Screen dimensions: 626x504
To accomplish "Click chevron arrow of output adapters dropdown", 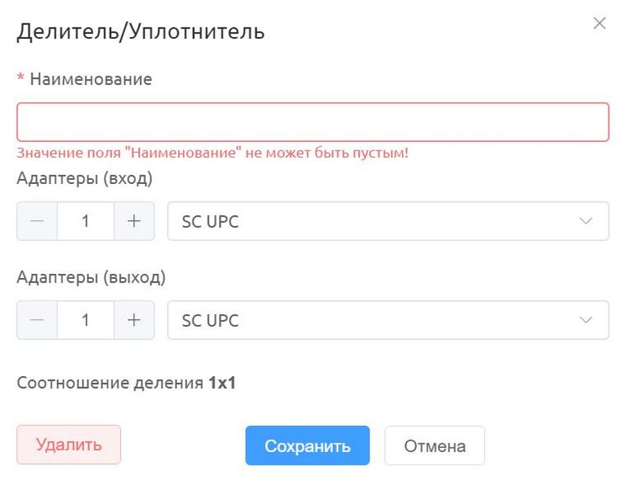I will 586,320.
